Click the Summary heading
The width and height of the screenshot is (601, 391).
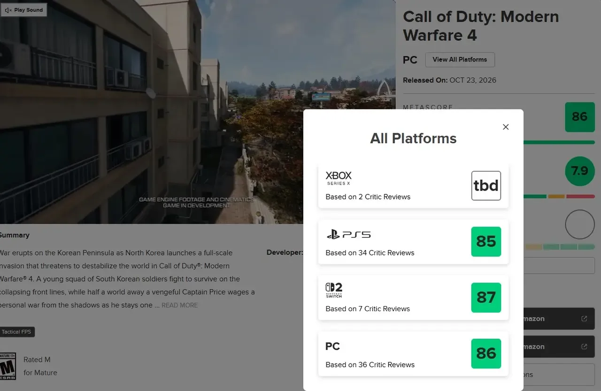pyautogui.click(x=14, y=235)
